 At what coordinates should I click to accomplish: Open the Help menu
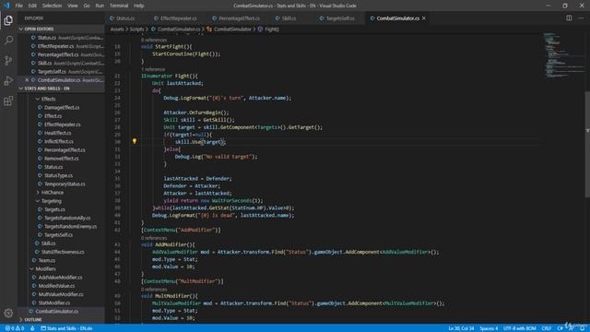click(x=139, y=6)
